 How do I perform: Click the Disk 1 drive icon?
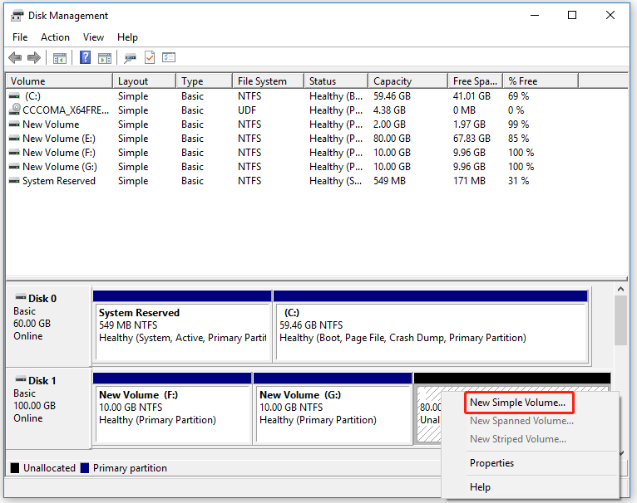coord(20,379)
